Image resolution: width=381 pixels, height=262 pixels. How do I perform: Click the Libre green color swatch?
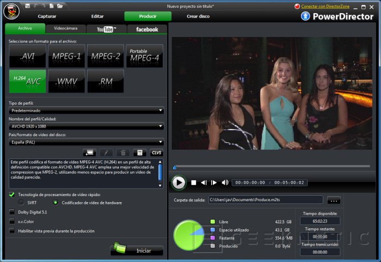click(x=213, y=222)
